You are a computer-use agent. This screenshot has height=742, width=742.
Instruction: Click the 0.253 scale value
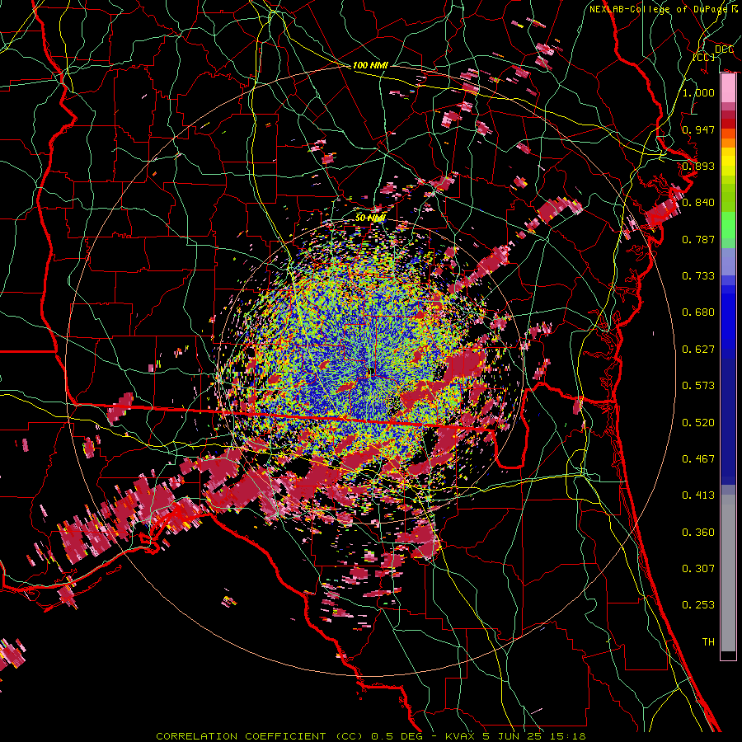coord(698,605)
